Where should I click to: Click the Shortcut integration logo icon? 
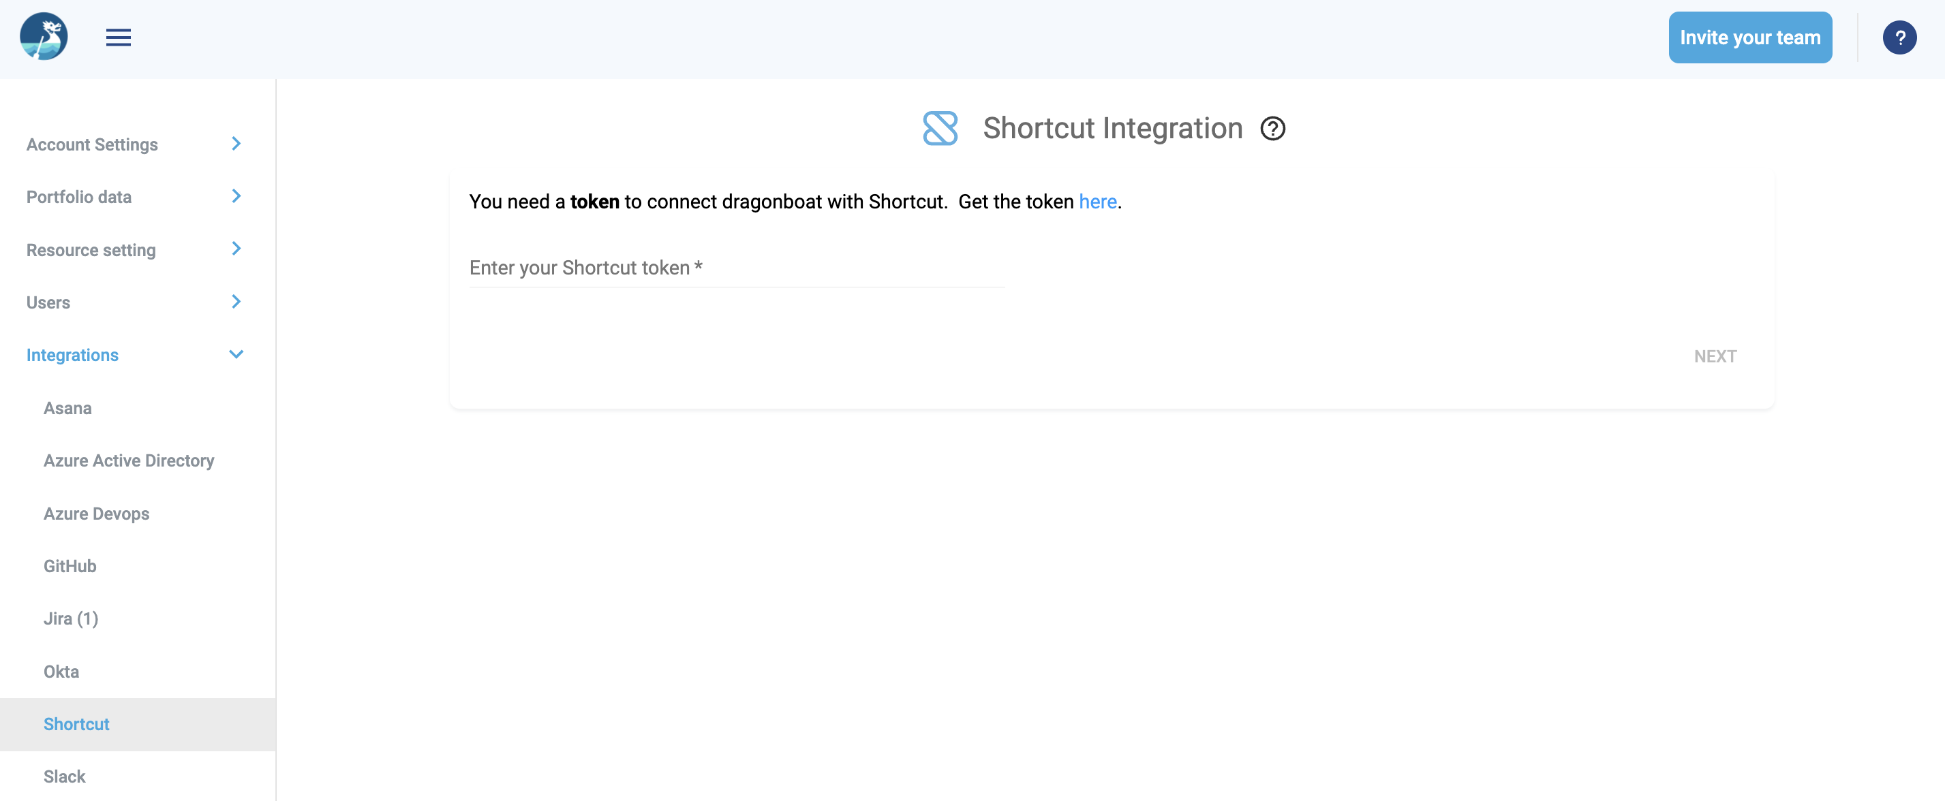pos(940,128)
